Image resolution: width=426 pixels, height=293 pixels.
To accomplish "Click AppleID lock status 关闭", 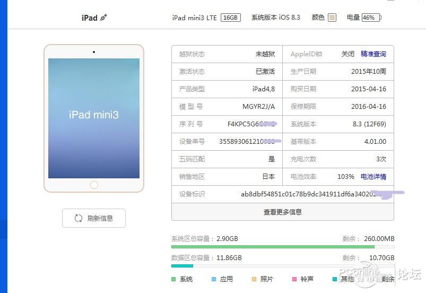I will [x=348, y=54].
